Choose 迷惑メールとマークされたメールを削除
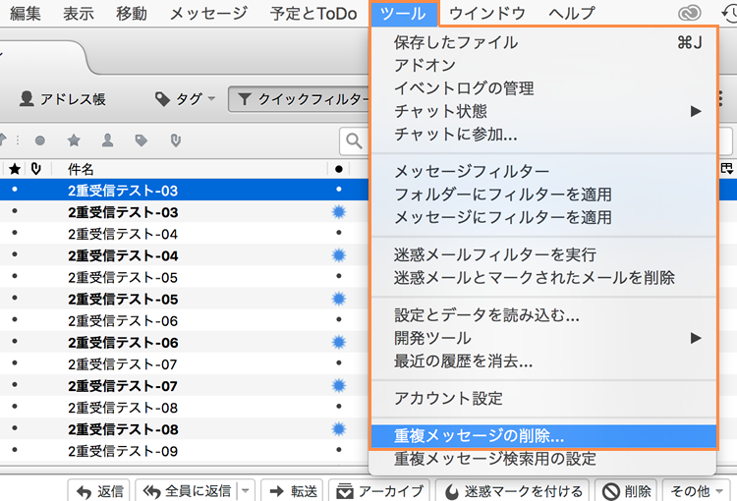 (x=542, y=278)
